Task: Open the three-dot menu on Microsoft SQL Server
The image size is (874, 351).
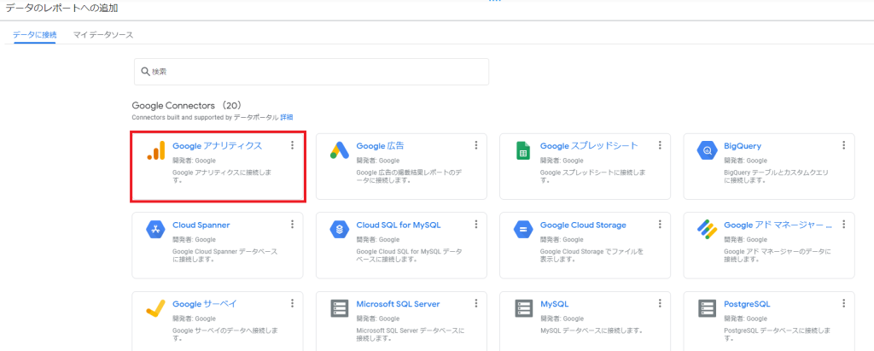Action: pyautogui.click(x=476, y=303)
